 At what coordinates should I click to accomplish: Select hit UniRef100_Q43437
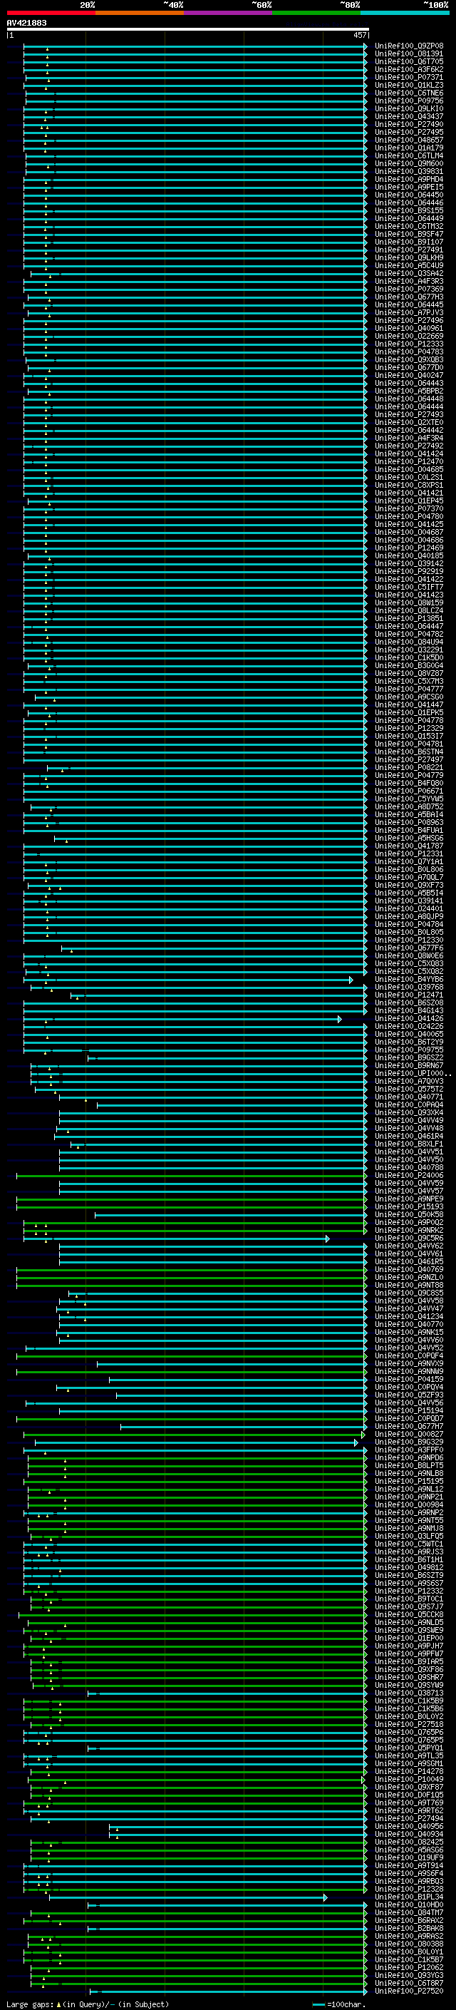[408, 116]
